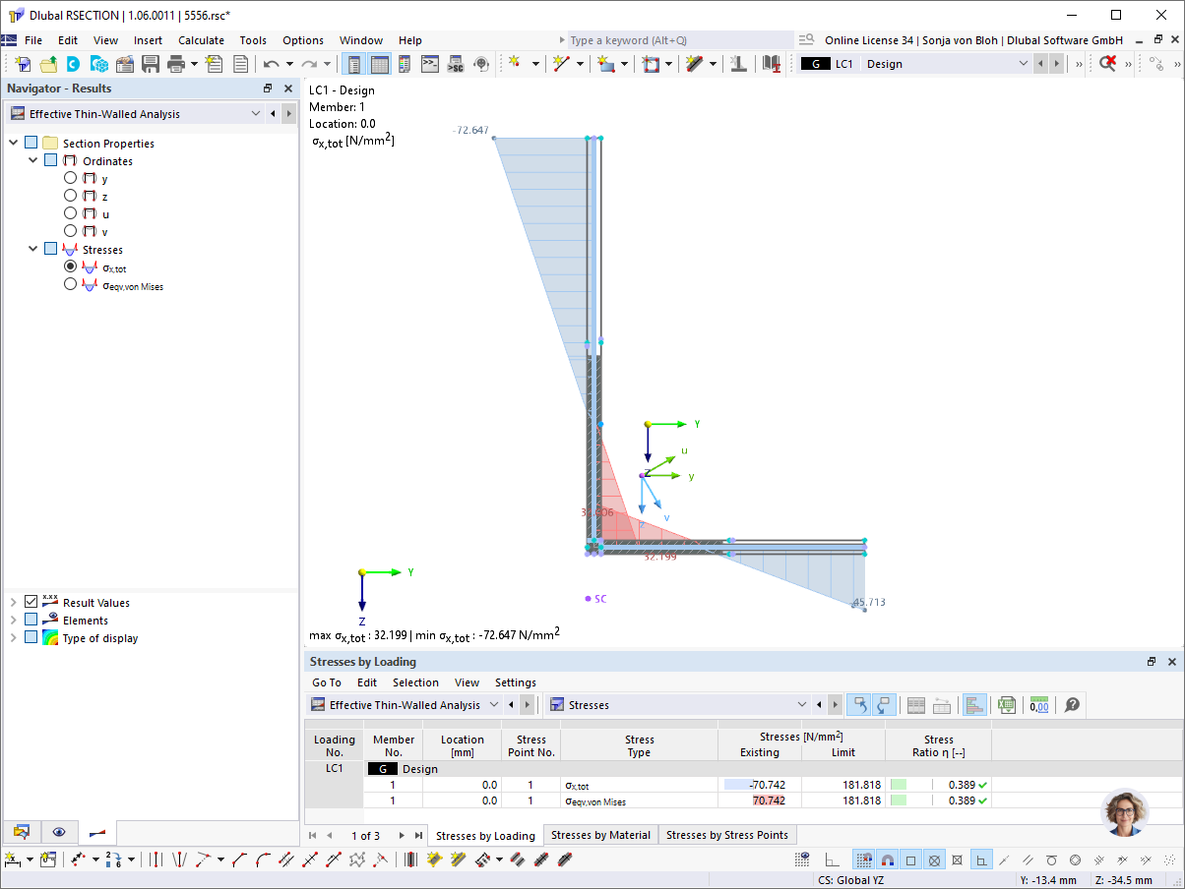This screenshot has height=889, width=1185.
Task: Toggle the Section Properties checkbox
Action: click(x=31, y=144)
